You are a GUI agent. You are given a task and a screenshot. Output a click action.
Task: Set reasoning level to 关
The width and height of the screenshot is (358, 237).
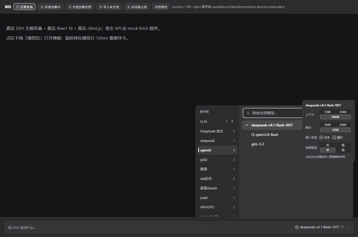(x=327, y=145)
